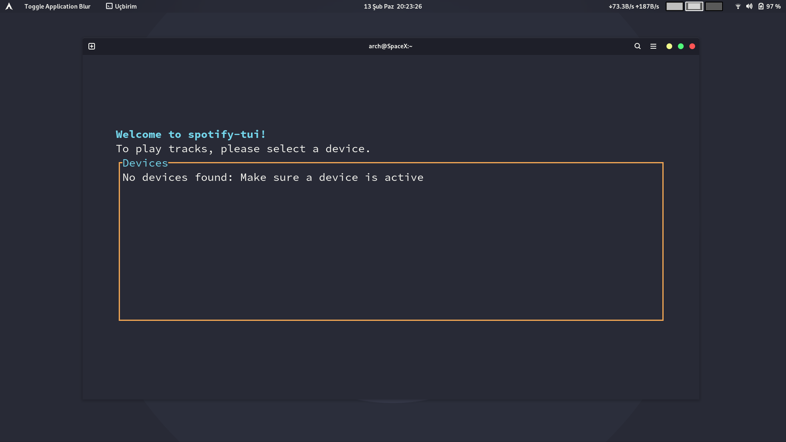
Task: Open the date and time calendar menu
Action: click(x=393, y=6)
